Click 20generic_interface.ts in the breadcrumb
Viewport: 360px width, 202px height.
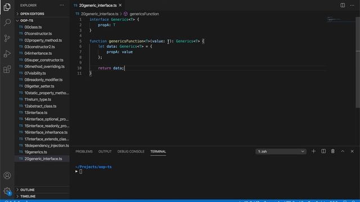pyautogui.click(x=100, y=14)
